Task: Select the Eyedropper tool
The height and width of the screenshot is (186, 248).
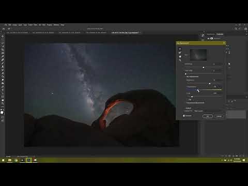Action: pos(3,56)
